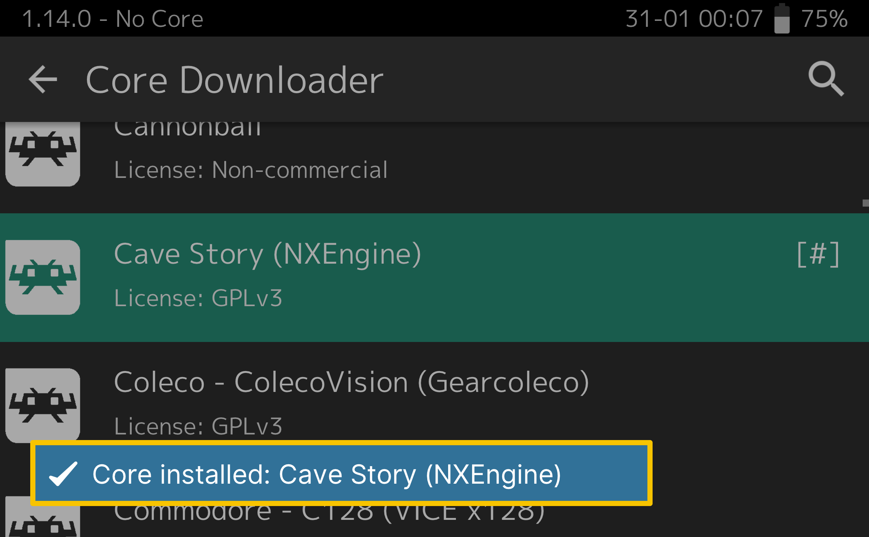Click the Cannonball core icon
This screenshot has width=869, height=537.
point(43,154)
